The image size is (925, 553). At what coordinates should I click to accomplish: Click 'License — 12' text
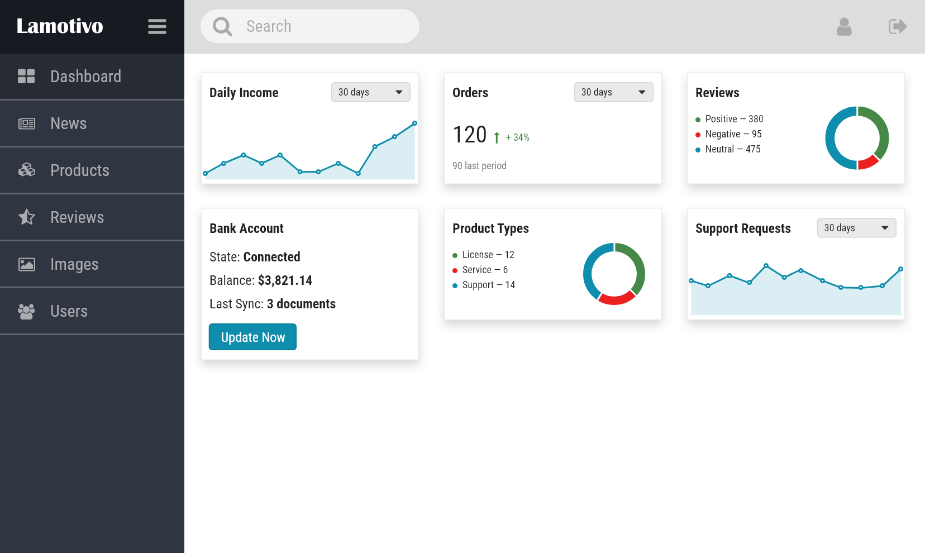[488, 255]
